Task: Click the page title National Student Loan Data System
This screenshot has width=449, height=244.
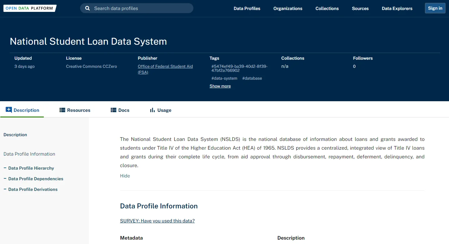Action: [88, 42]
